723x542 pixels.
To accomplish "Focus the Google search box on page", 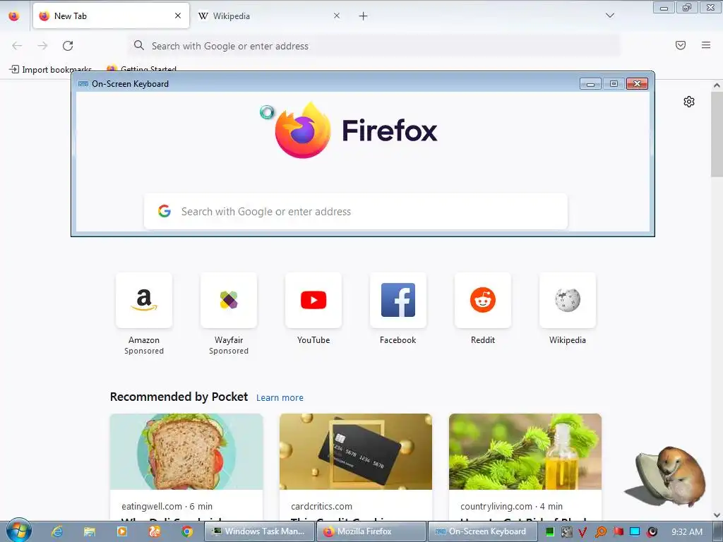I will [356, 212].
